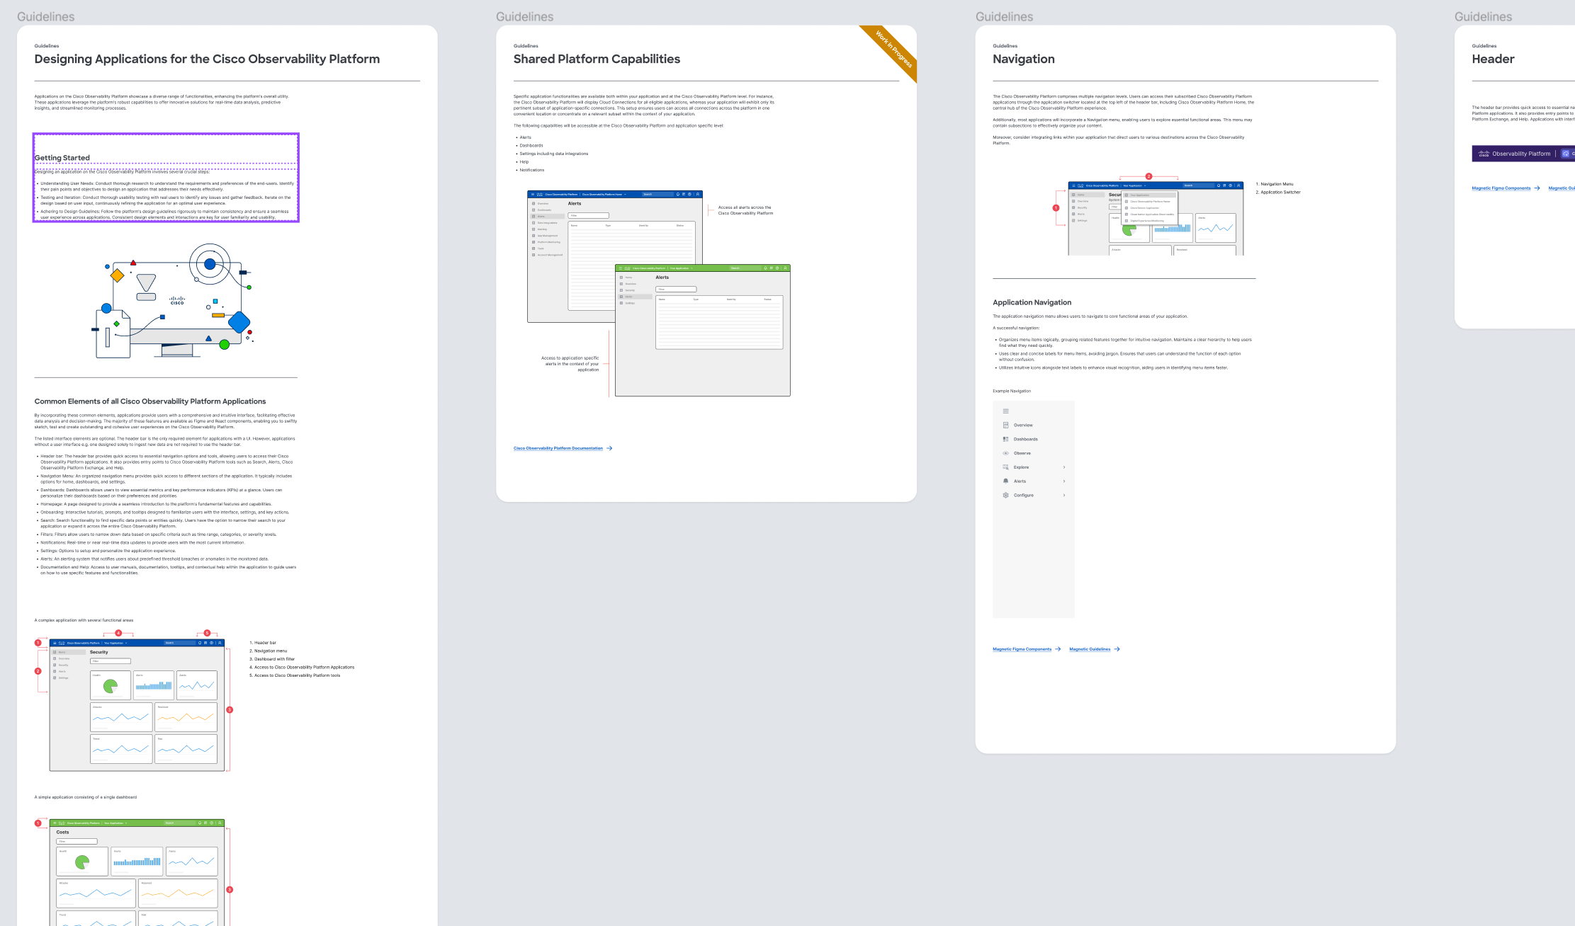The image size is (1575, 926).
Task: Select first frame label 'Guidelines' above Designing Applications
Action: tap(45, 16)
